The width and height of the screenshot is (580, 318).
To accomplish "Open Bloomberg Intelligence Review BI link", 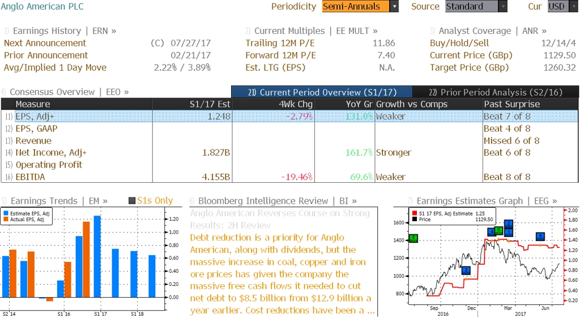I will pyautogui.click(x=278, y=201).
